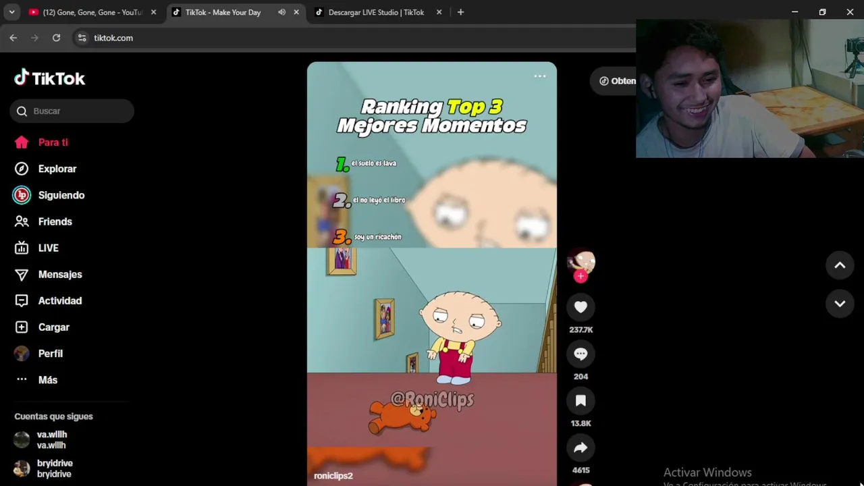Viewport: 864px width, 486px height.
Task: Open the LIVE section
Action: (x=48, y=248)
